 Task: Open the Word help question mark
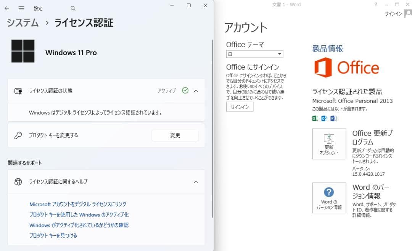point(375,5)
